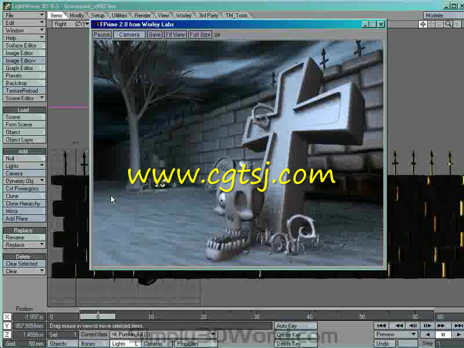Switch to Bones edit mode
The image size is (464, 348).
coord(93,343)
